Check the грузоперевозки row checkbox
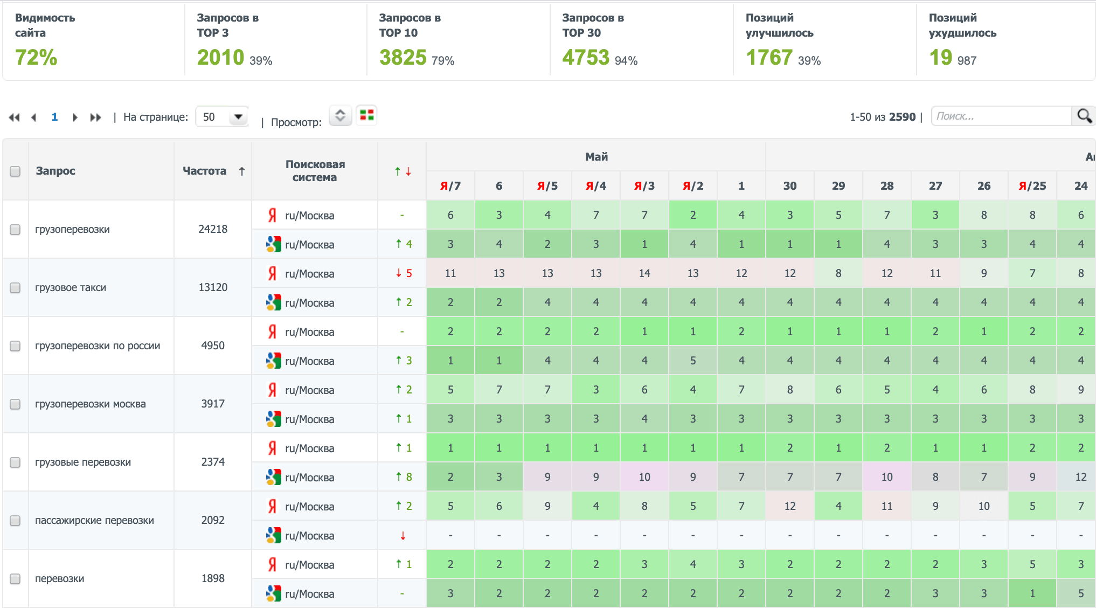Image resolution: width=1096 pixels, height=608 pixels. [x=15, y=230]
